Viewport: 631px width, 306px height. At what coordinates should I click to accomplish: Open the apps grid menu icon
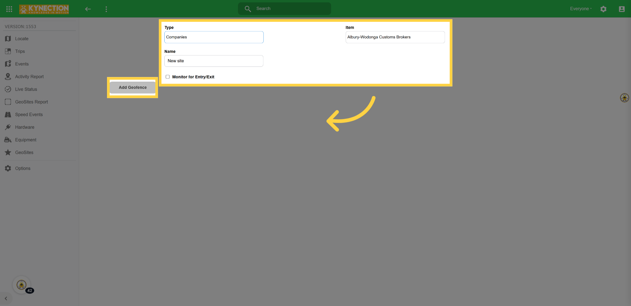(9, 9)
